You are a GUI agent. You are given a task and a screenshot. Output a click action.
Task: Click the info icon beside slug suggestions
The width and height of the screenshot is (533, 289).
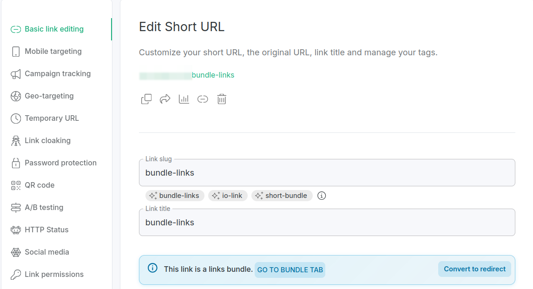pyautogui.click(x=322, y=196)
